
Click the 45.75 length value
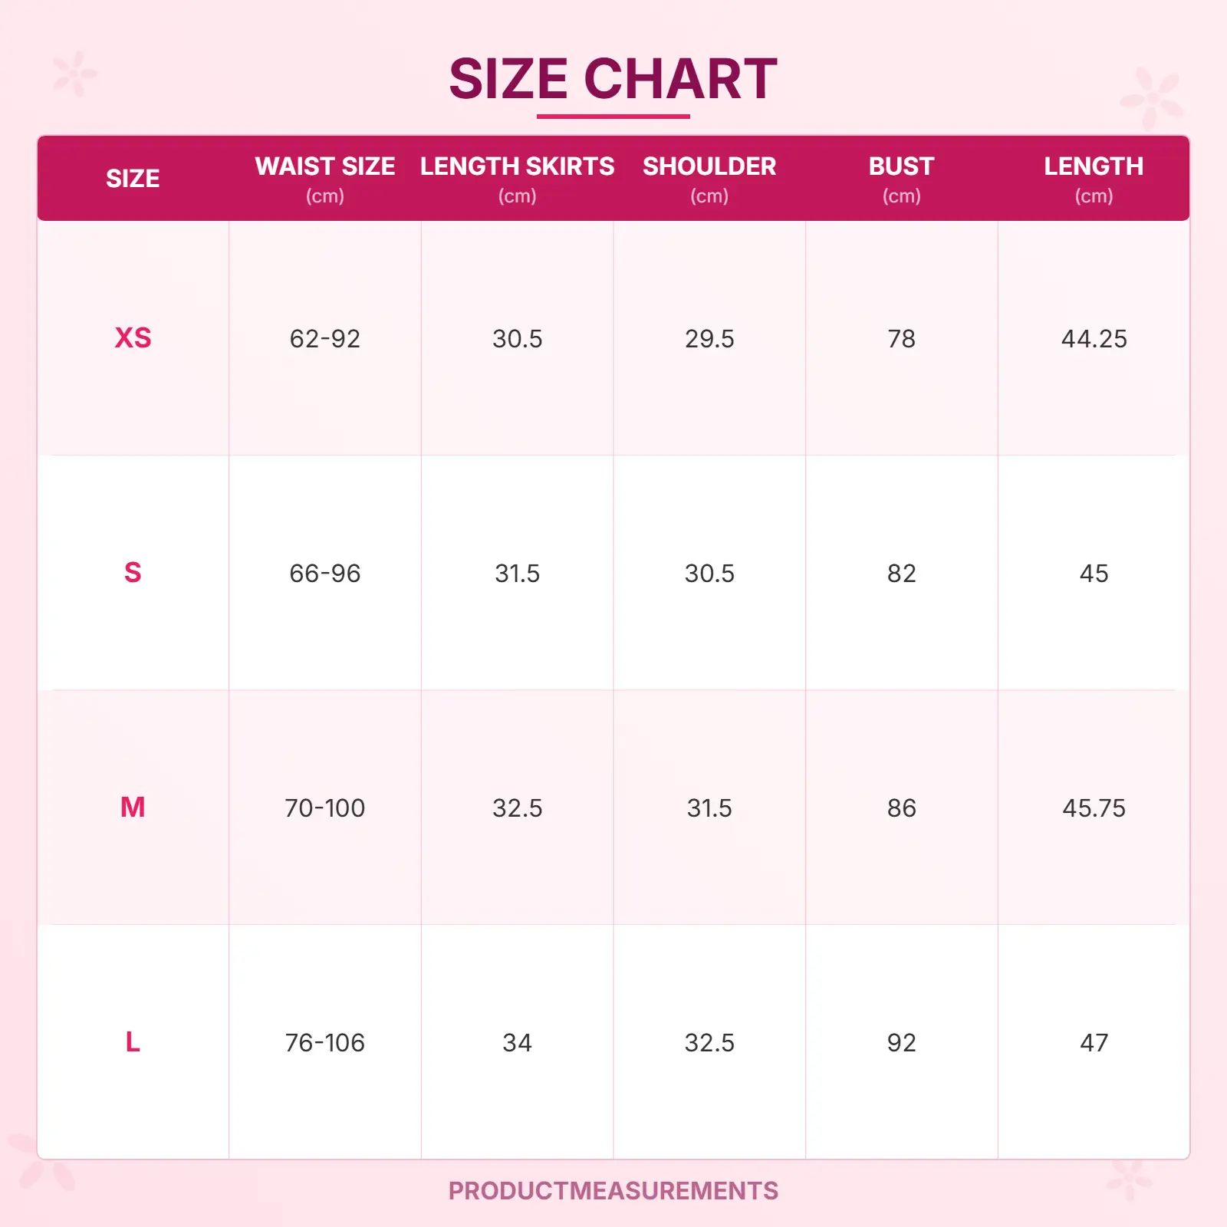[x=1094, y=808]
